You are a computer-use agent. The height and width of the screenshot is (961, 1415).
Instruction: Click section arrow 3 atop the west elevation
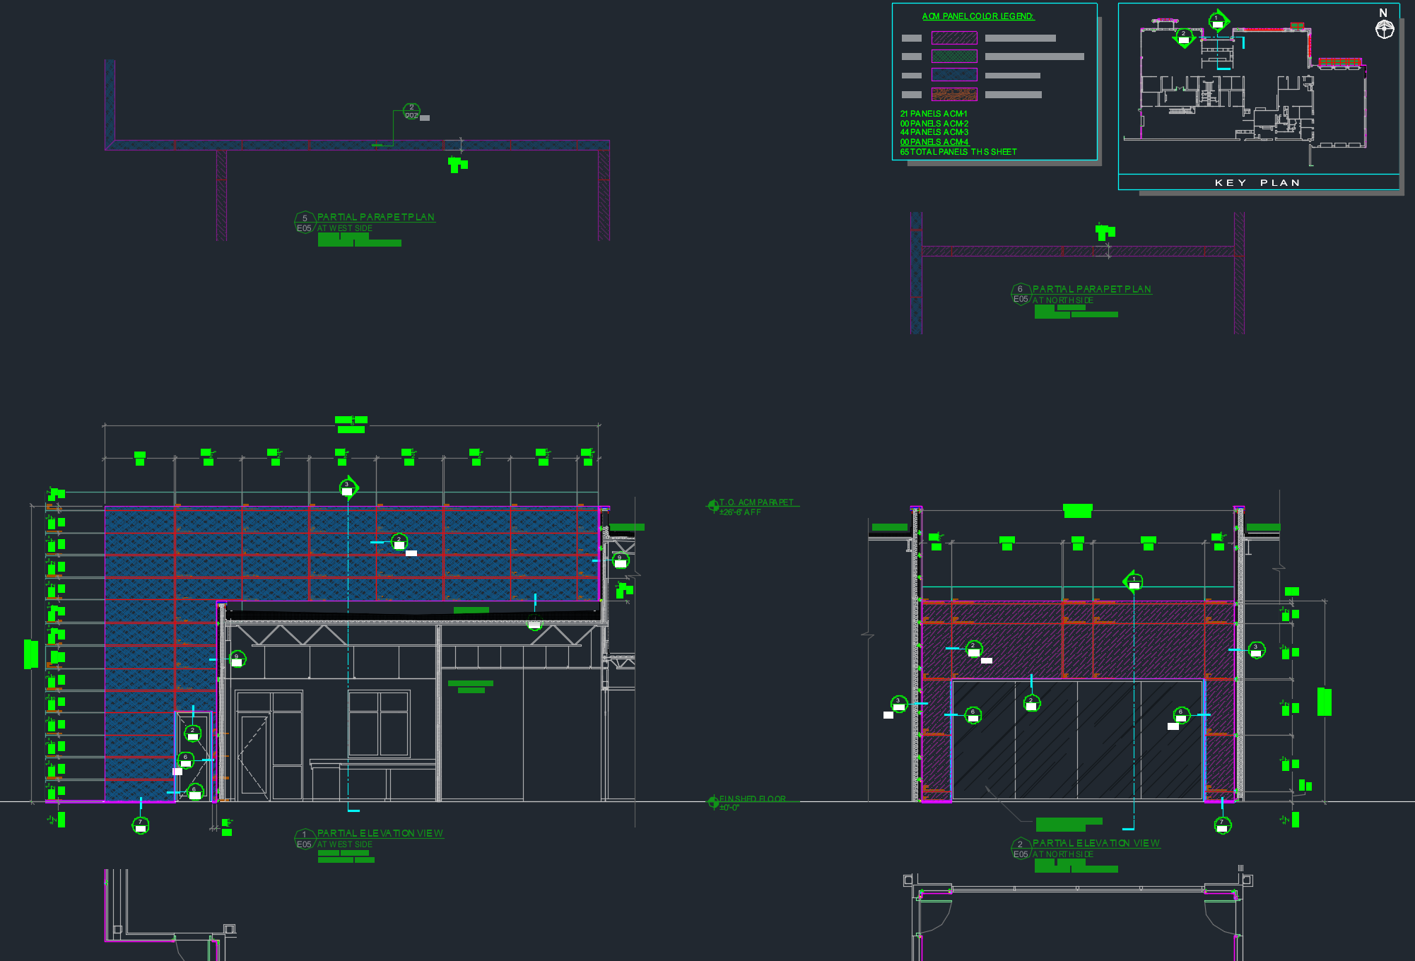tap(348, 488)
